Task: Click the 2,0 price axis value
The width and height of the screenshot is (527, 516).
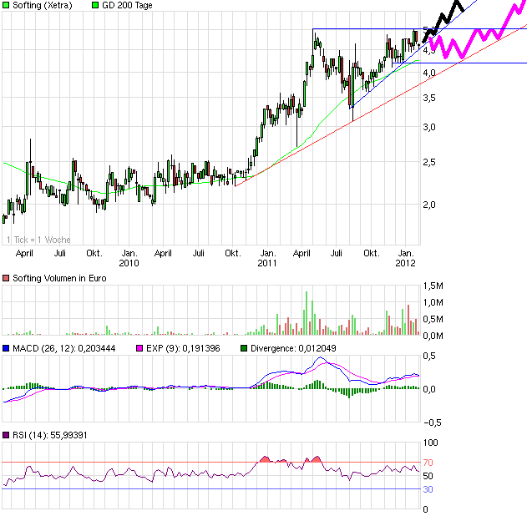Action: 429,205
